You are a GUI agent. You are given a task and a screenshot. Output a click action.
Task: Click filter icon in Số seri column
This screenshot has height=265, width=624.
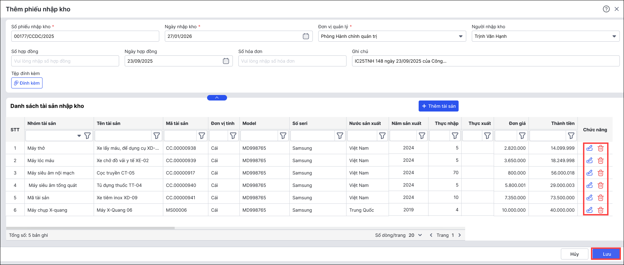coord(340,136)
